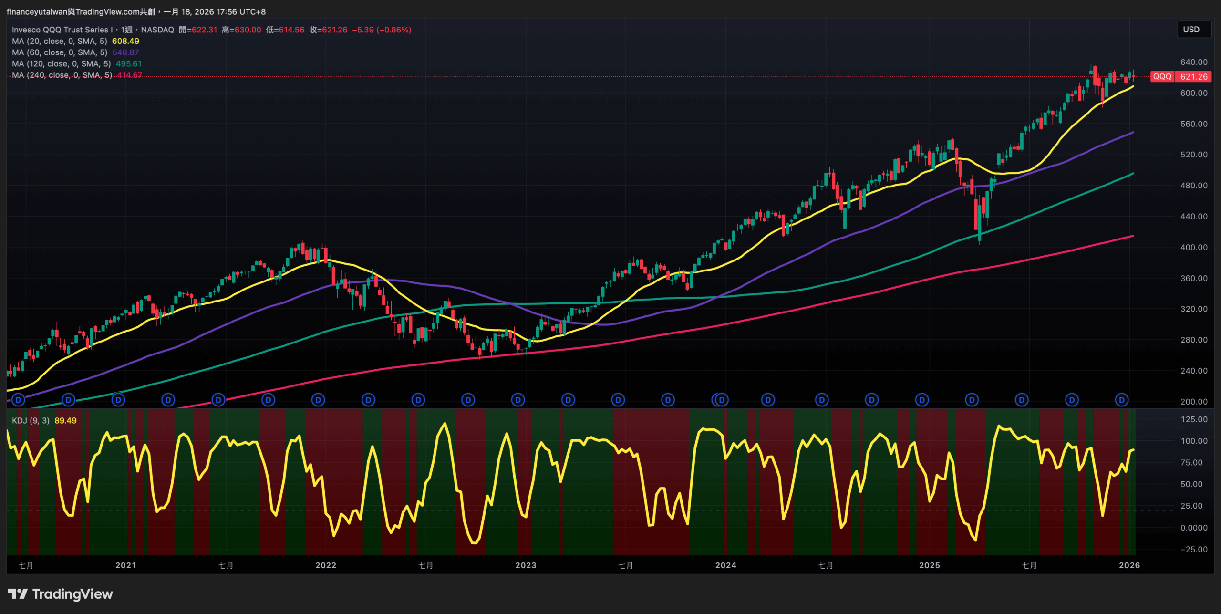Click the TradingView logo
The width and height of the screenshot is (1221, 614).
coord(61,594)
